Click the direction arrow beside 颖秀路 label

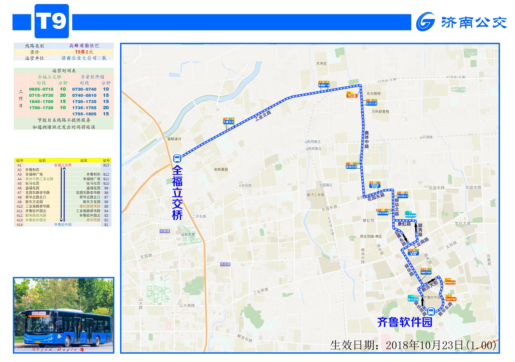click(416, 227)
